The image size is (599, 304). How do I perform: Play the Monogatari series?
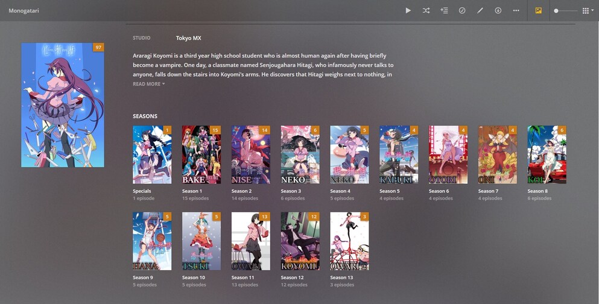coord(408,11)
